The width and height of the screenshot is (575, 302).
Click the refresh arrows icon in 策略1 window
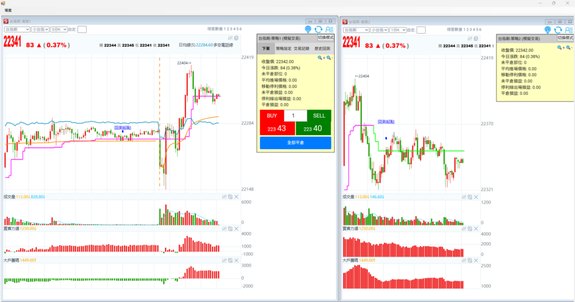318,29
